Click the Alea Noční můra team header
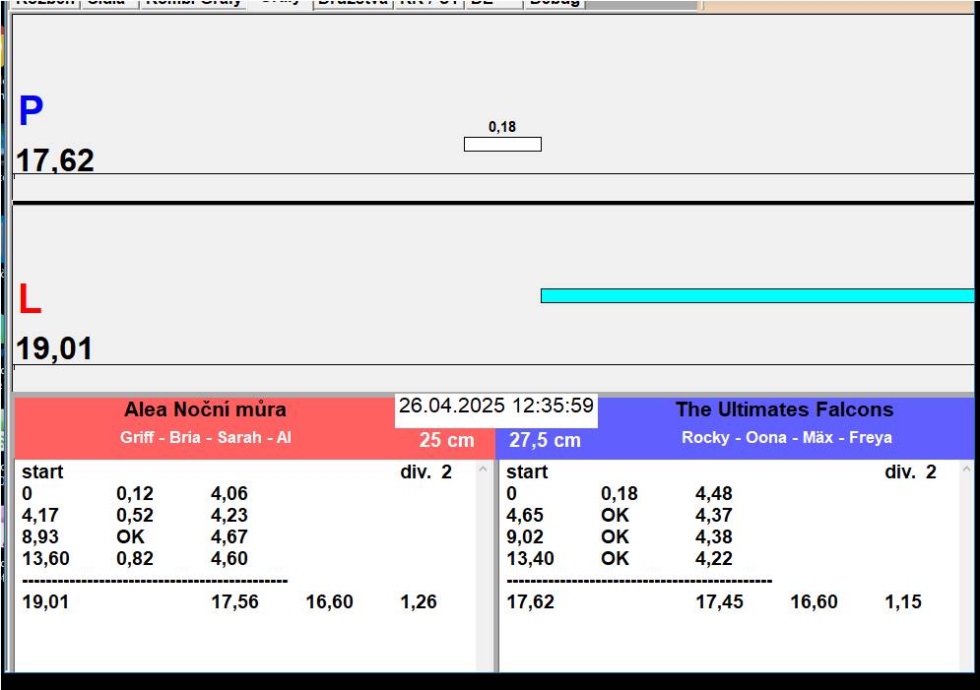980x690 pixels. tap(205, 409)
